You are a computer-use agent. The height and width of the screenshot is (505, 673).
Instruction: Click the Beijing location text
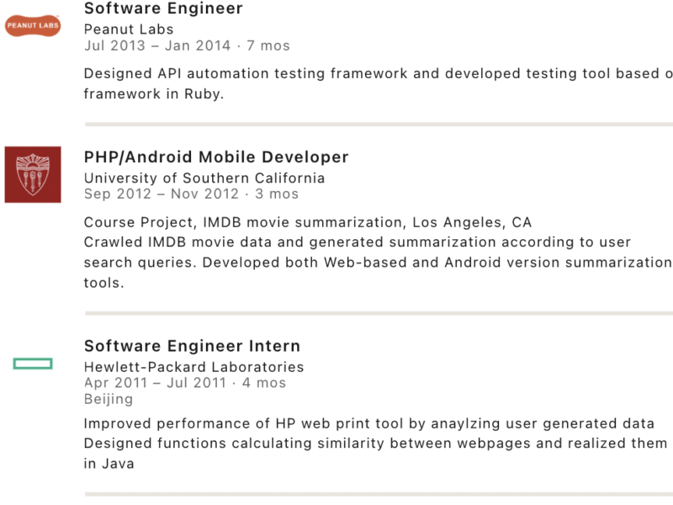point(109,399)
